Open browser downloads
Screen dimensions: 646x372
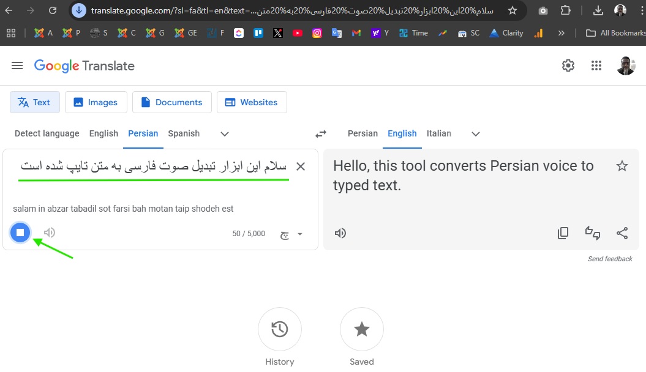[598, 10]
